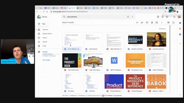Select the 'CS Notes' document
The width and height of the screenshot is (184, 103).
tap(93, 84)
